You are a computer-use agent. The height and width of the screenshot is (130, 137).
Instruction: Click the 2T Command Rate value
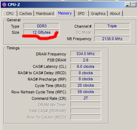(x=86, y=98)
